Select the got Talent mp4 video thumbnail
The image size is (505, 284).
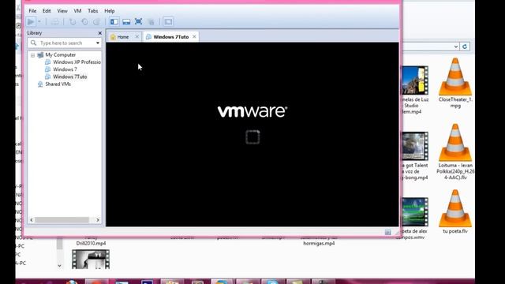click(x=415, y=146)
